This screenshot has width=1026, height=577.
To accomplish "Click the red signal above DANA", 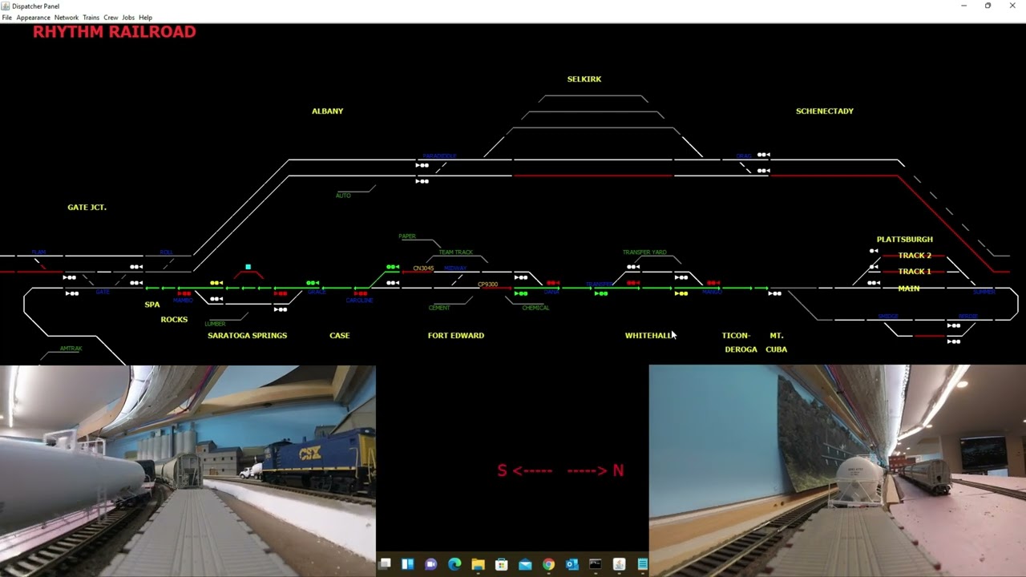I will (x=553, y=283).
